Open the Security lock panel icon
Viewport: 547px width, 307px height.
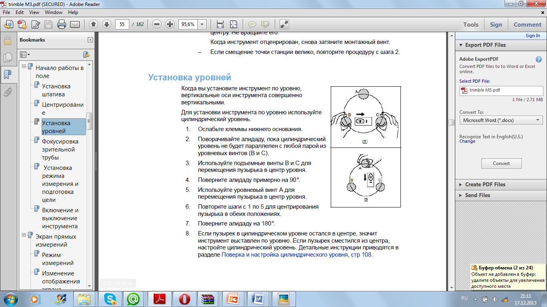tap(7, 40)
